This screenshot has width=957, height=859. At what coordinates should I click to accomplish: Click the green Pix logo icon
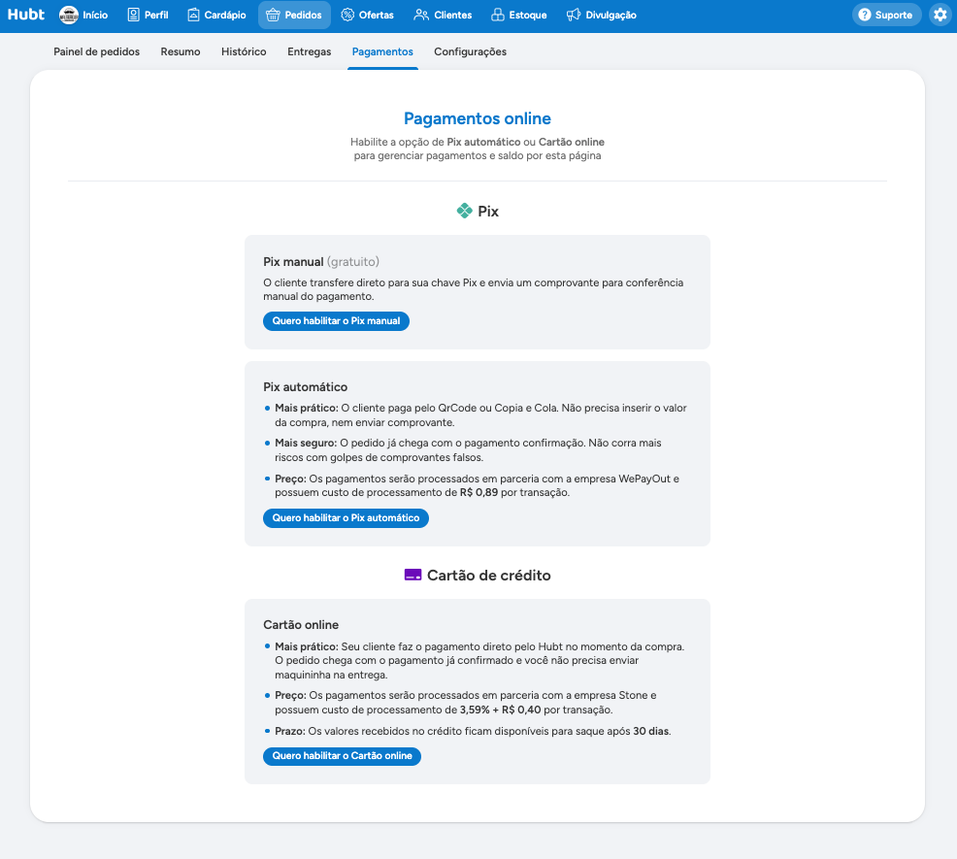point(465,211)
